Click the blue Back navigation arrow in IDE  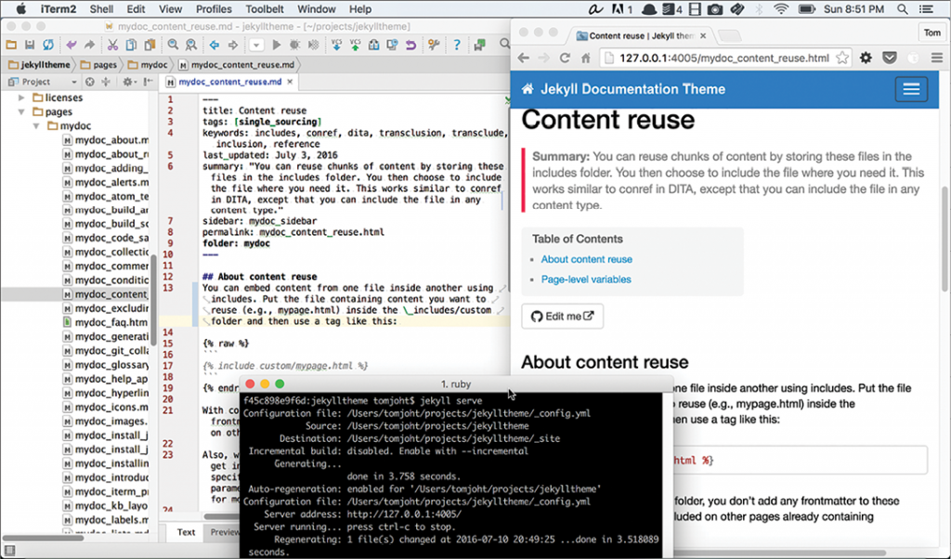coord(215,45)
